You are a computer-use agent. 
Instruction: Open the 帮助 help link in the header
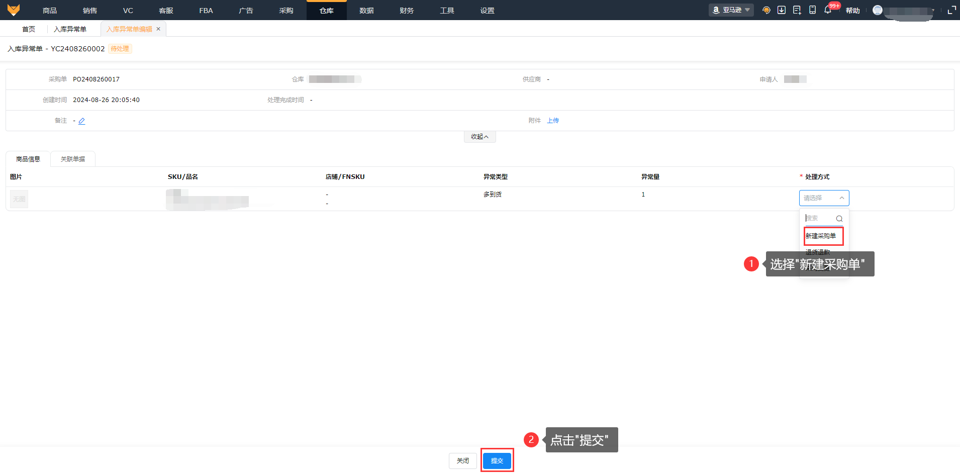(x=852, y=11)
